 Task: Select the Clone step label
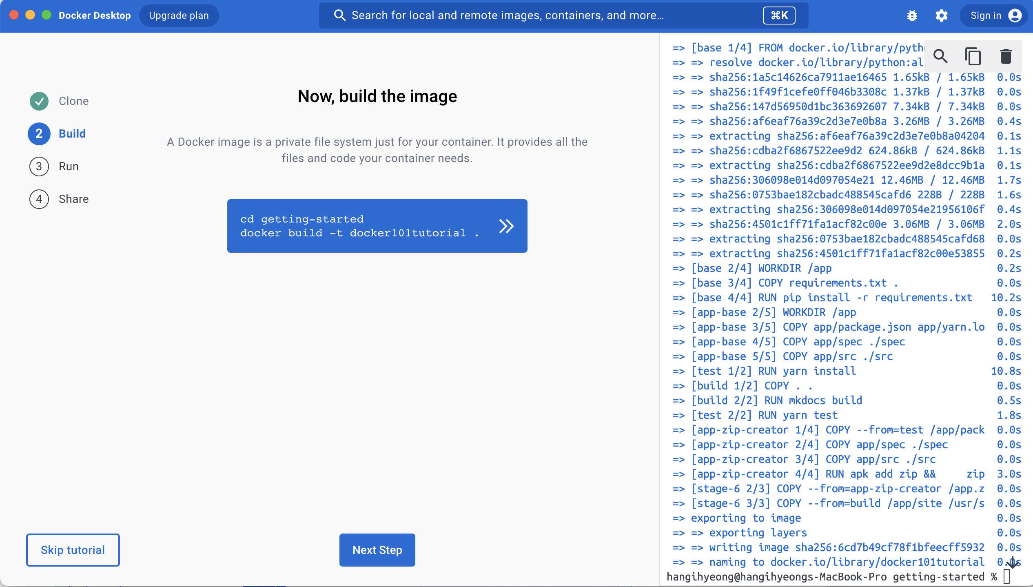point(73,101)
